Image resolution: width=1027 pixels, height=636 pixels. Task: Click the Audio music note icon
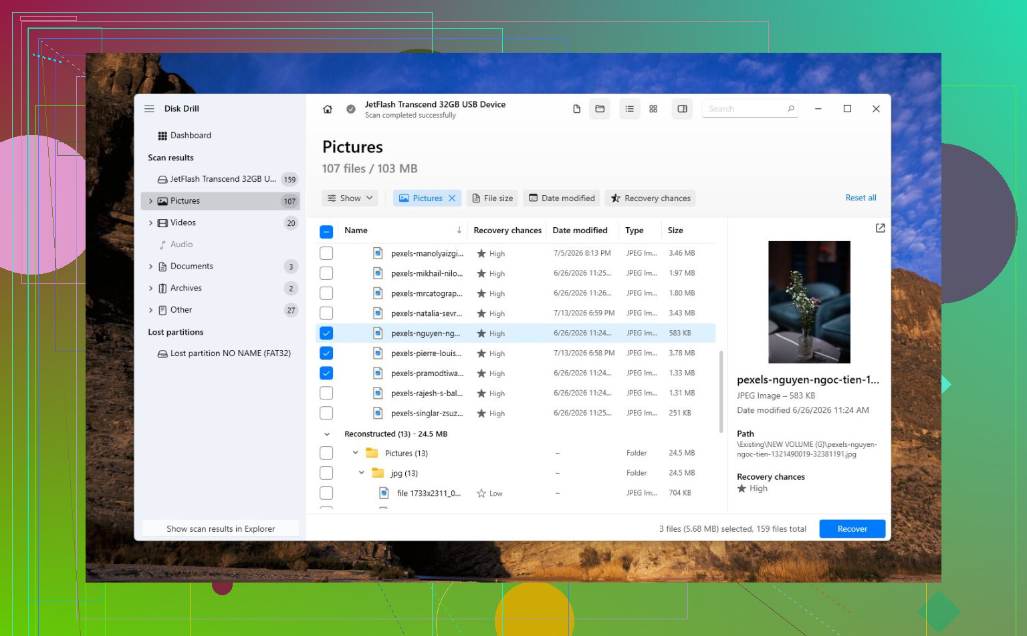tap(162, 245)
